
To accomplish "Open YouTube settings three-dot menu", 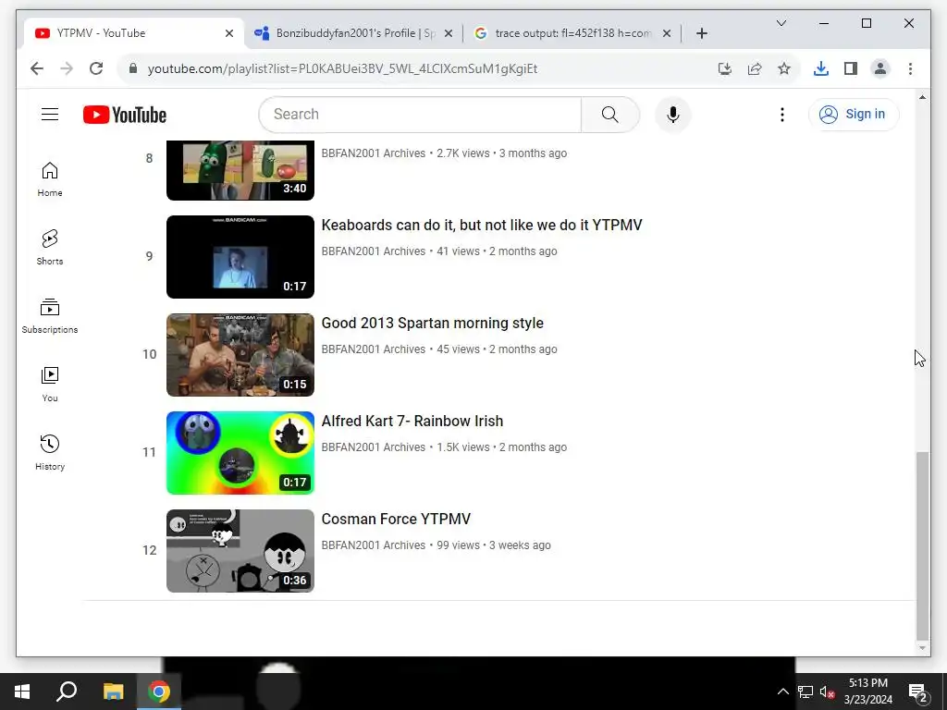I will [x=782, y=115].
